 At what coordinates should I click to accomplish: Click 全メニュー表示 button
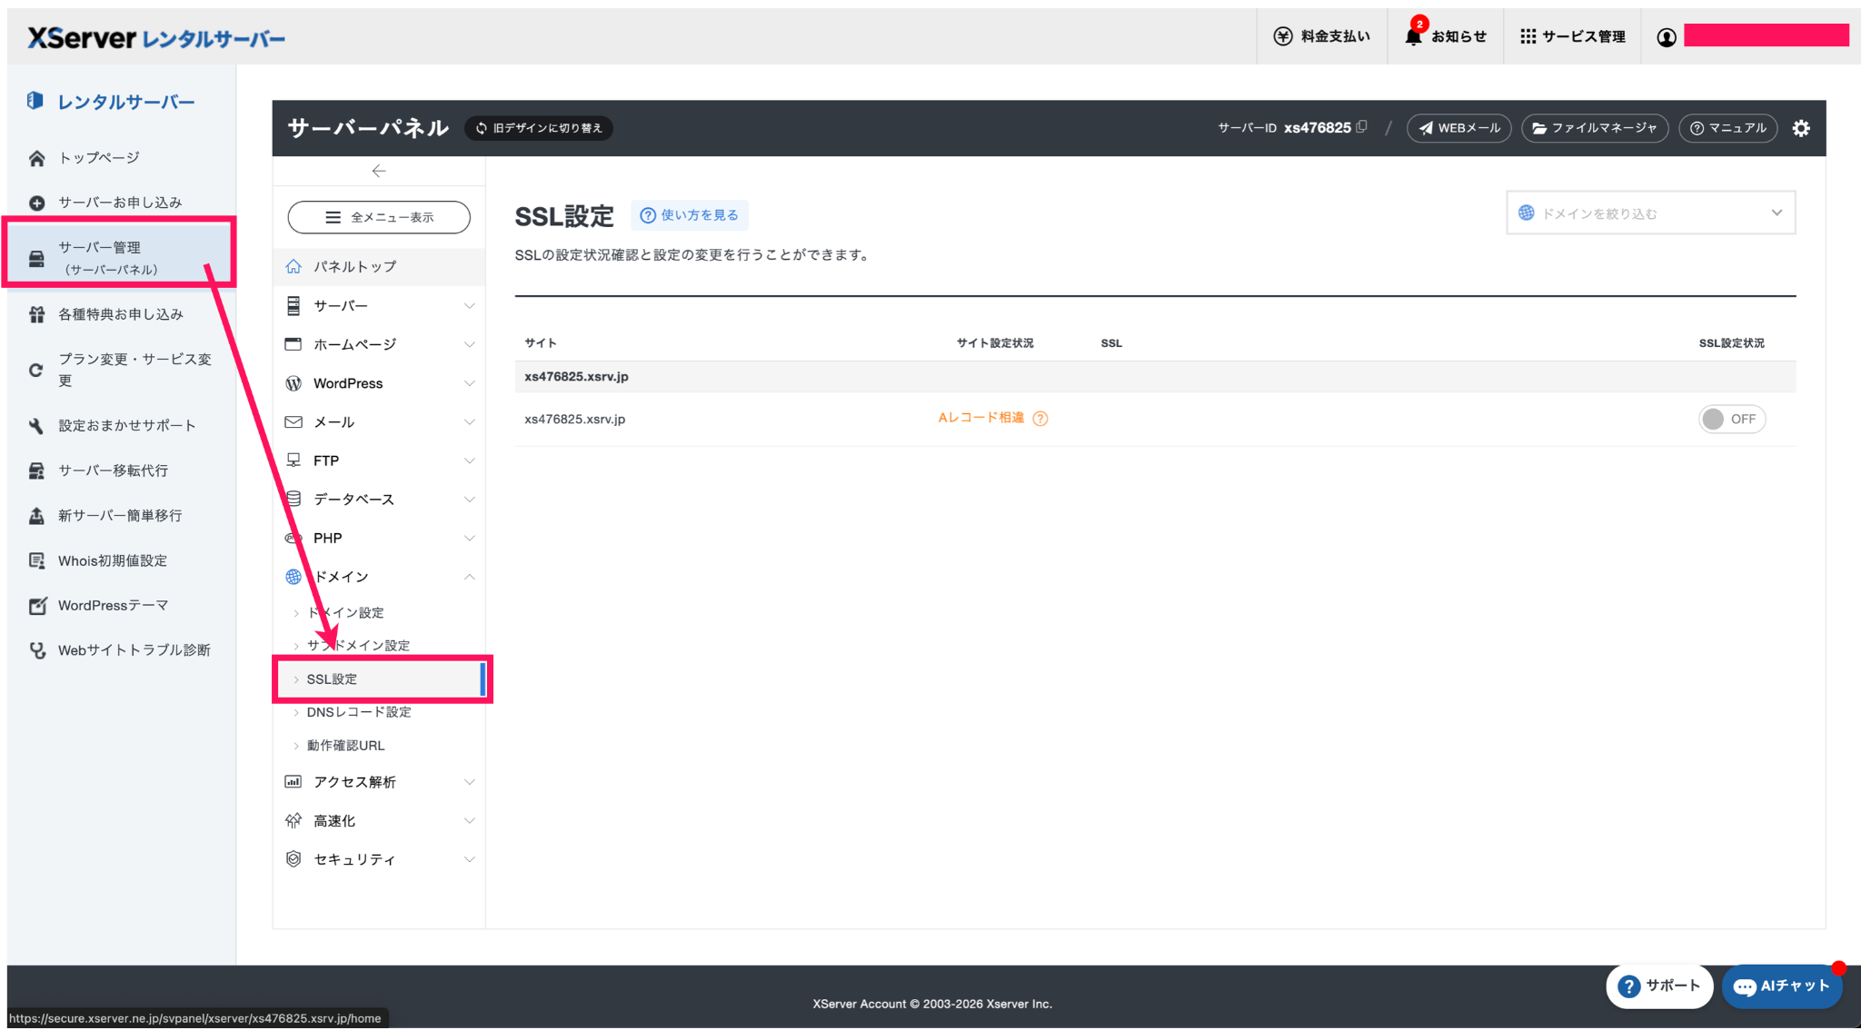[x=379, y=217]
